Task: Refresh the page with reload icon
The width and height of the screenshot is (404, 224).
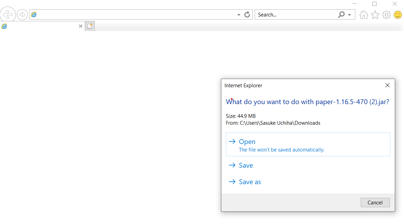Action: 247,14
